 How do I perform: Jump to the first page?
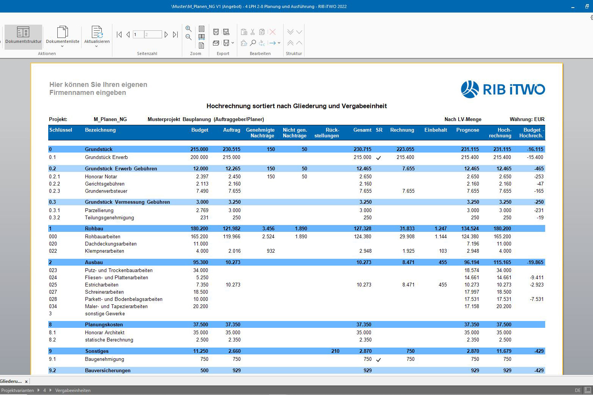(x=119, y=35)
